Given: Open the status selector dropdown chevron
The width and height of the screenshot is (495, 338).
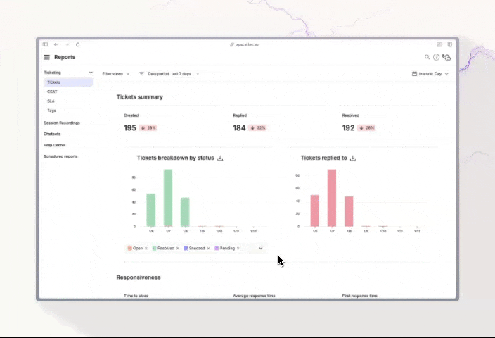Looking at the screenshot, I should 261,248.
